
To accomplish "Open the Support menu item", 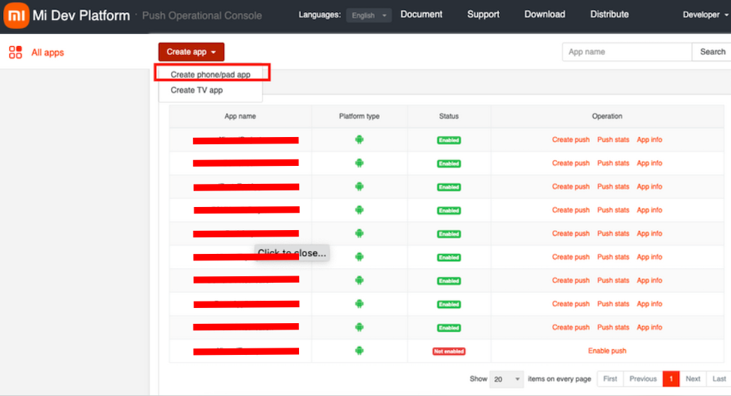I will (x=483, y=14).
